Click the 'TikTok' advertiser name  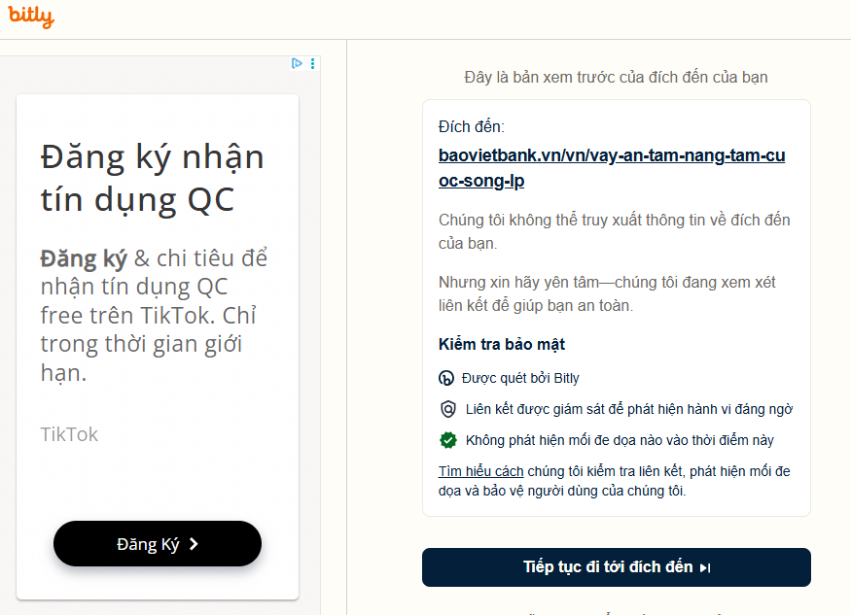[69, 434]
